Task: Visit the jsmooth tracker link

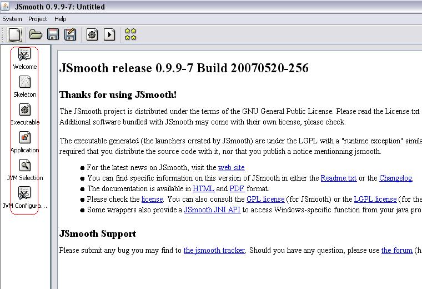Action: click(214, 251)
